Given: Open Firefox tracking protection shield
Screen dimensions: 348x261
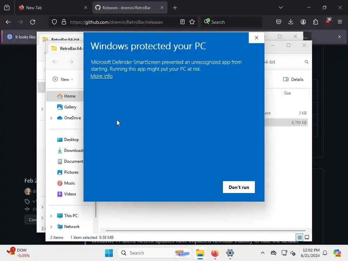Looking at the screenshot, I should point(54,22).
